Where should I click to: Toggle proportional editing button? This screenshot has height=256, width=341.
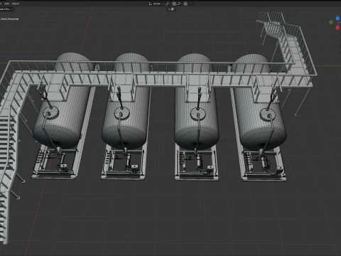[185, 4]
